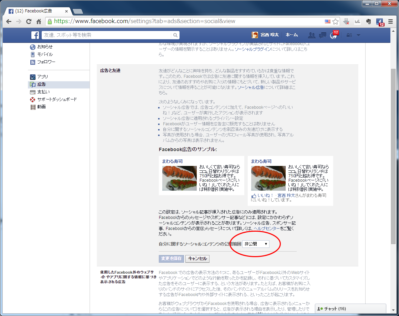
Task: Follow the ソーシャルプラグイン link
Action: [253, 49]
